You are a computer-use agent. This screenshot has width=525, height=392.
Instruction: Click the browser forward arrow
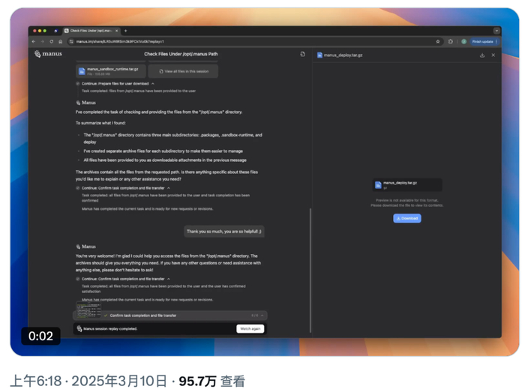42,41
